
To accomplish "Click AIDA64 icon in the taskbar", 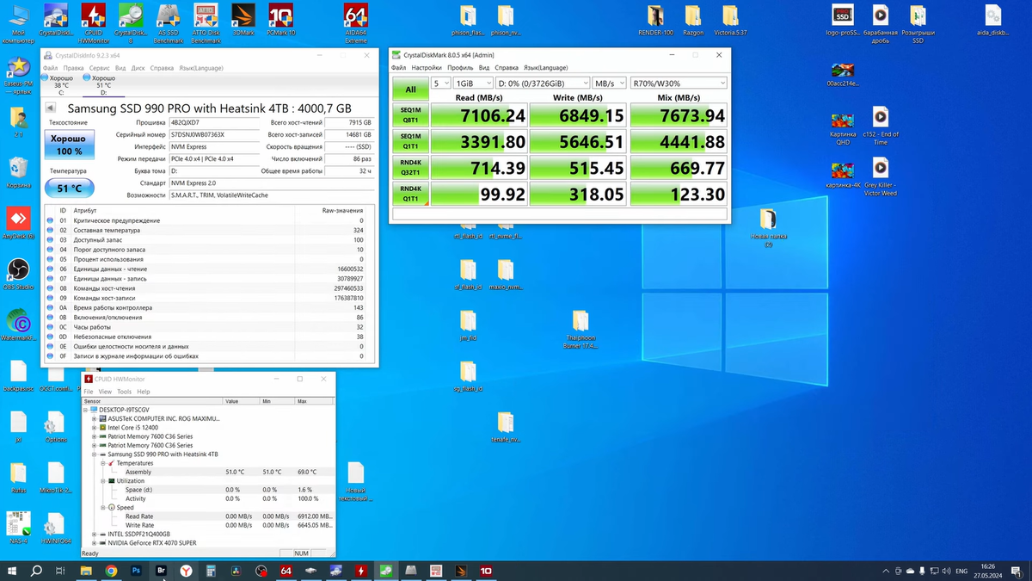I will click(286, 571).
